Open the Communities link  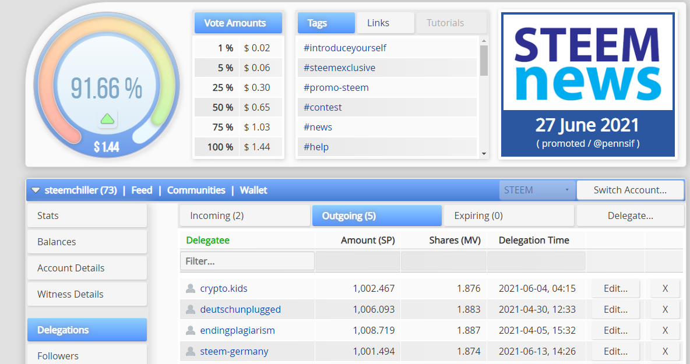[x=196, y=190]
